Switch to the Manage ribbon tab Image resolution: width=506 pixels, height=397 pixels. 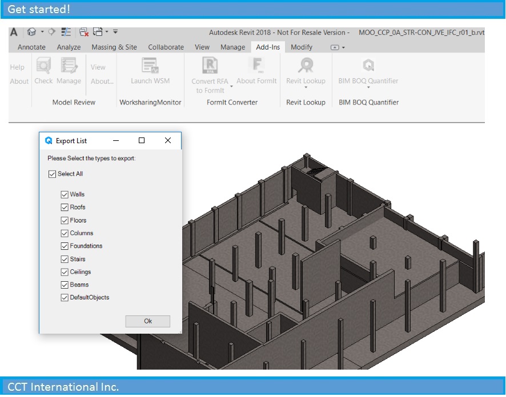point(232,47)
